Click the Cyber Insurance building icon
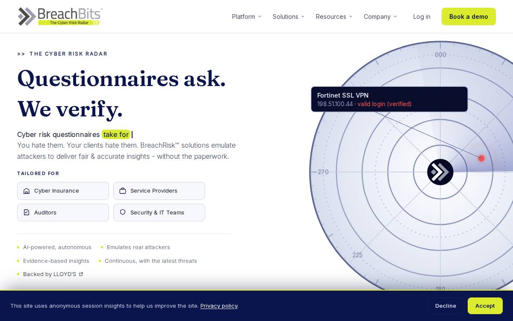Screen dimensions: 513x321 pos(27,191)
